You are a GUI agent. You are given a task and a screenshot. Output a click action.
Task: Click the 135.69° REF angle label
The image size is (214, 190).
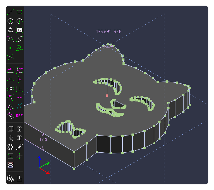(x=109, y=32)
